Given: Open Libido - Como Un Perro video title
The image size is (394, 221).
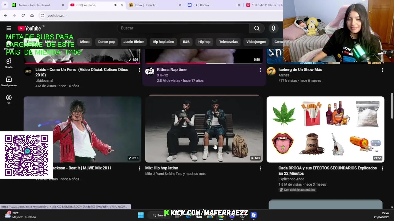Looking at the screenshot, I should point(82,72).
